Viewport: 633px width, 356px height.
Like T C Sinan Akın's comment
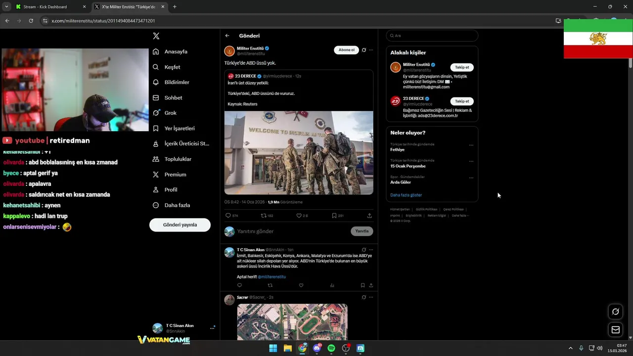301,285
